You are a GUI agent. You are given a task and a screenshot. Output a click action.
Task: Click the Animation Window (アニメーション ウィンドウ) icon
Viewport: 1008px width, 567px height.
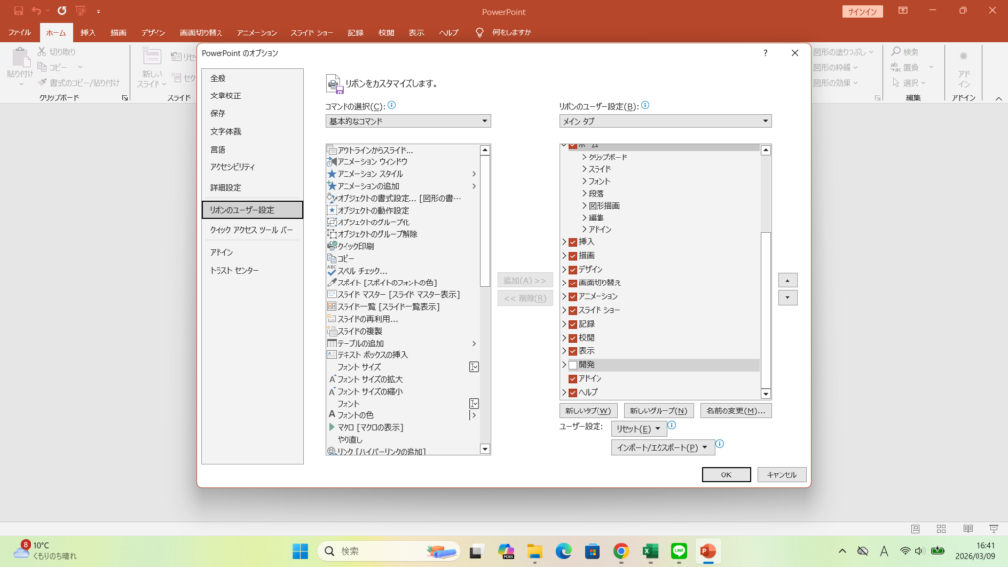pyautogui.click(x=332, y=161)
